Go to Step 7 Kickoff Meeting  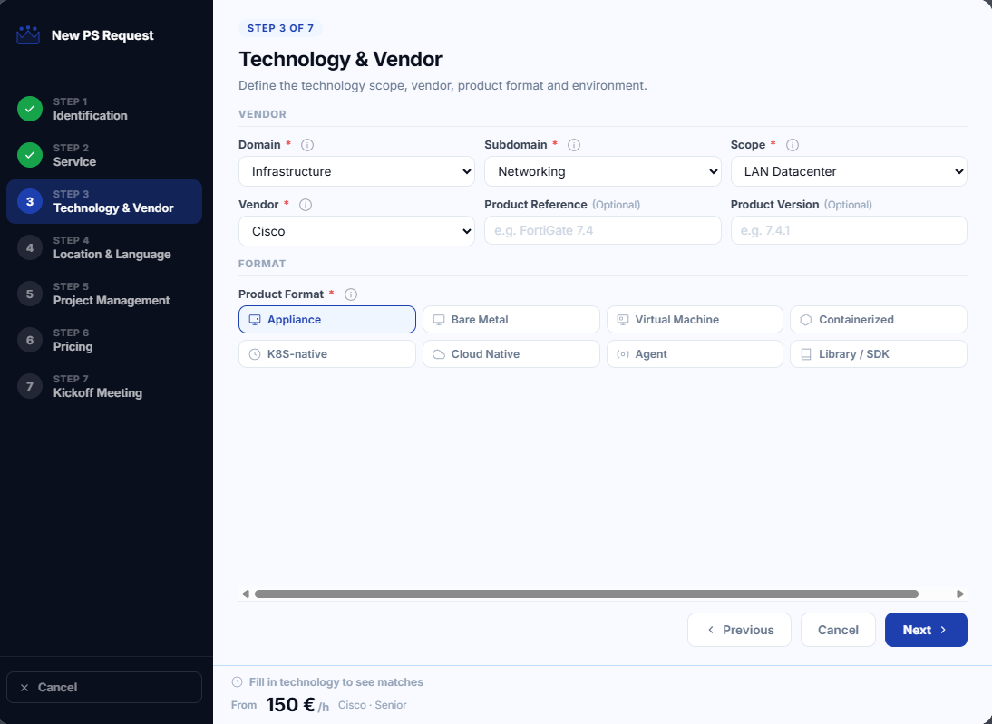pyautogui.click(x=104, y=386)
